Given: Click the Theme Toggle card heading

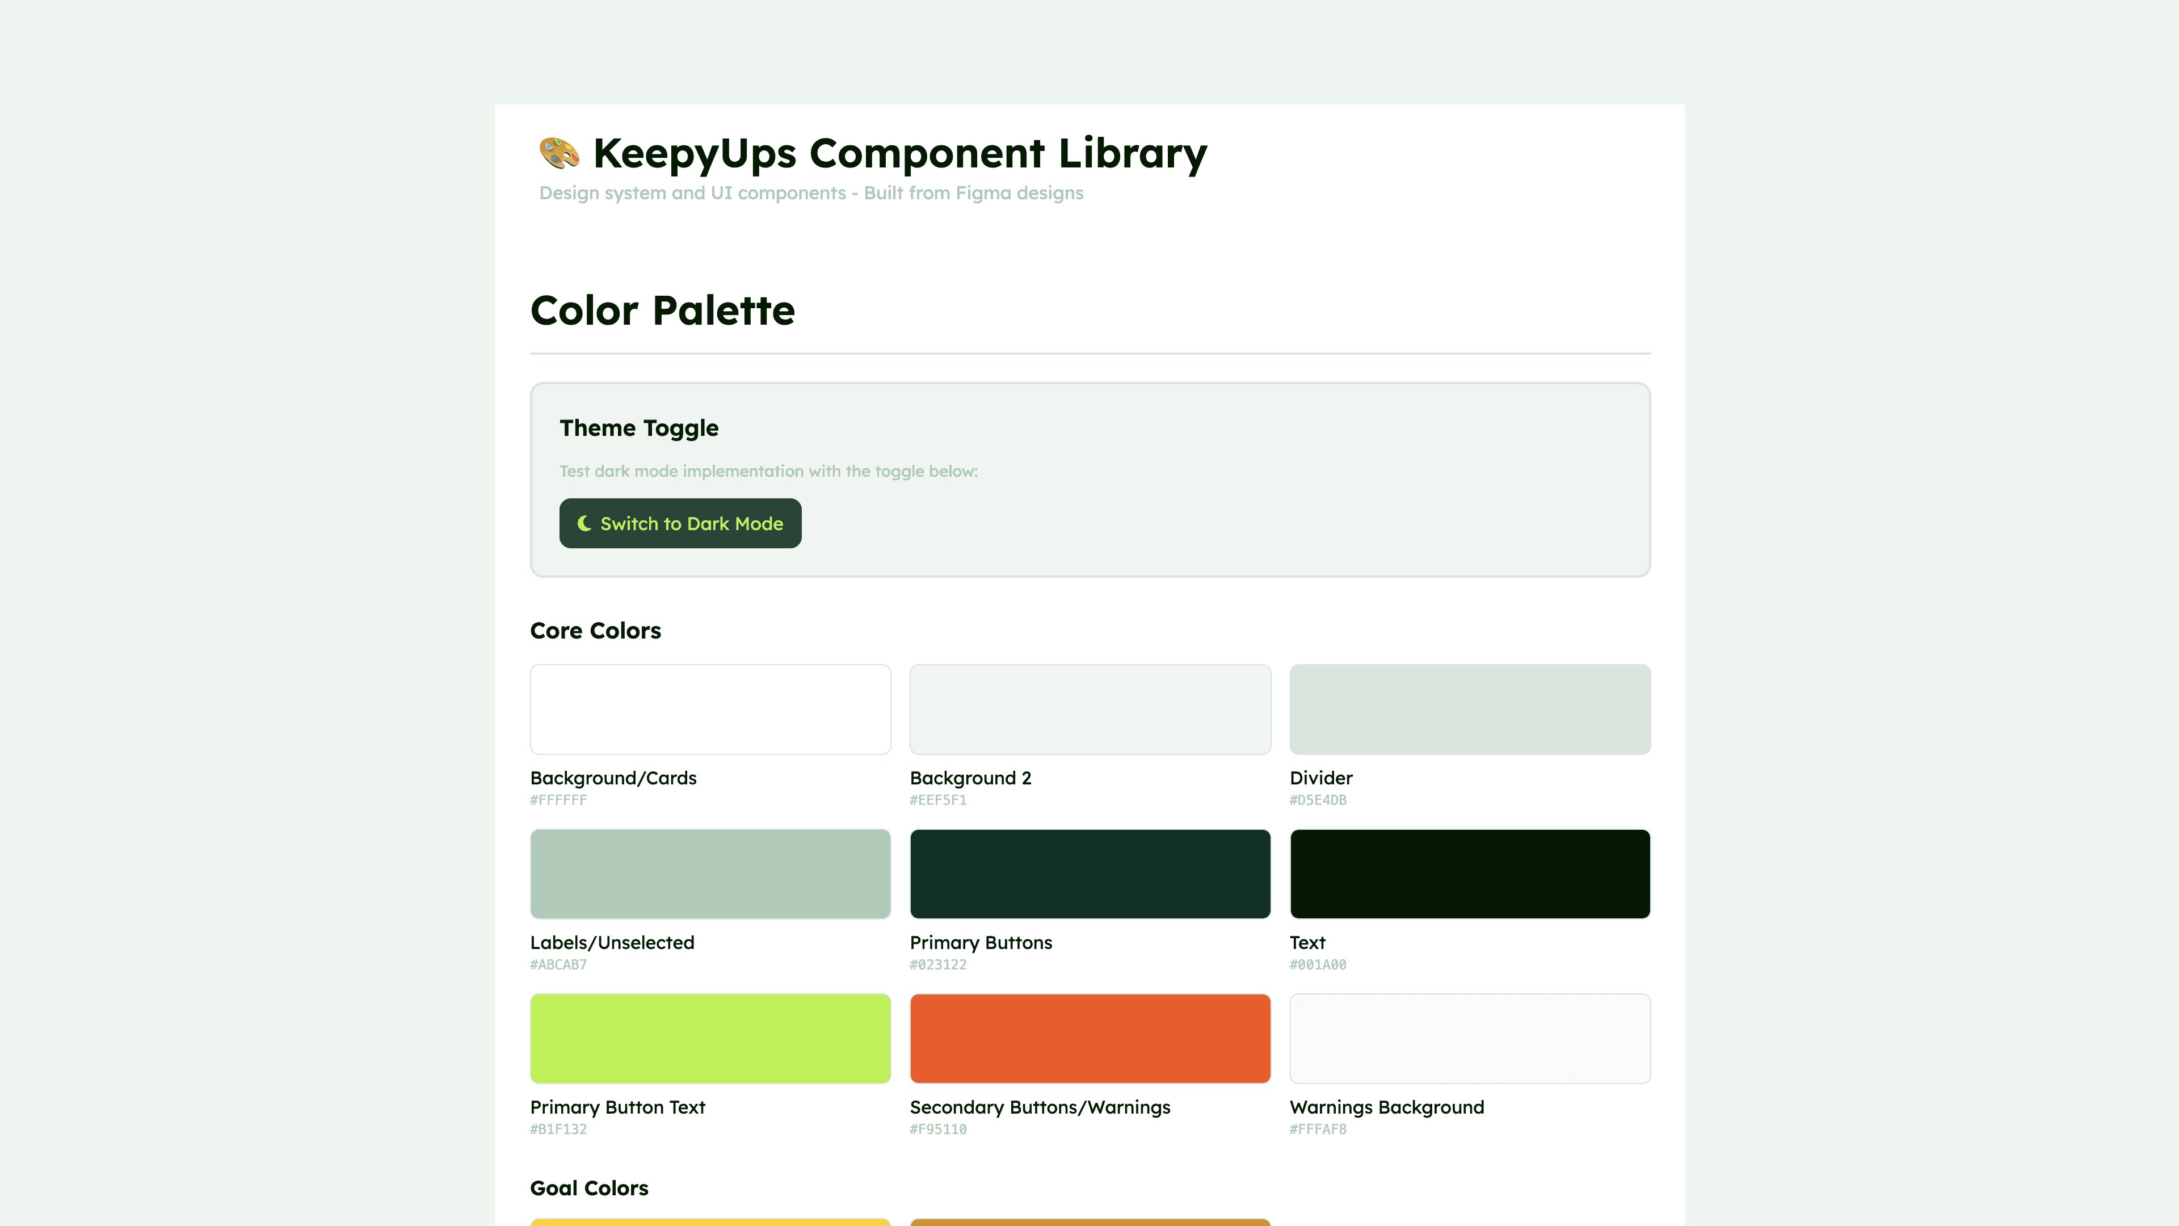Looking at the screenshot, I should point(638,428).
